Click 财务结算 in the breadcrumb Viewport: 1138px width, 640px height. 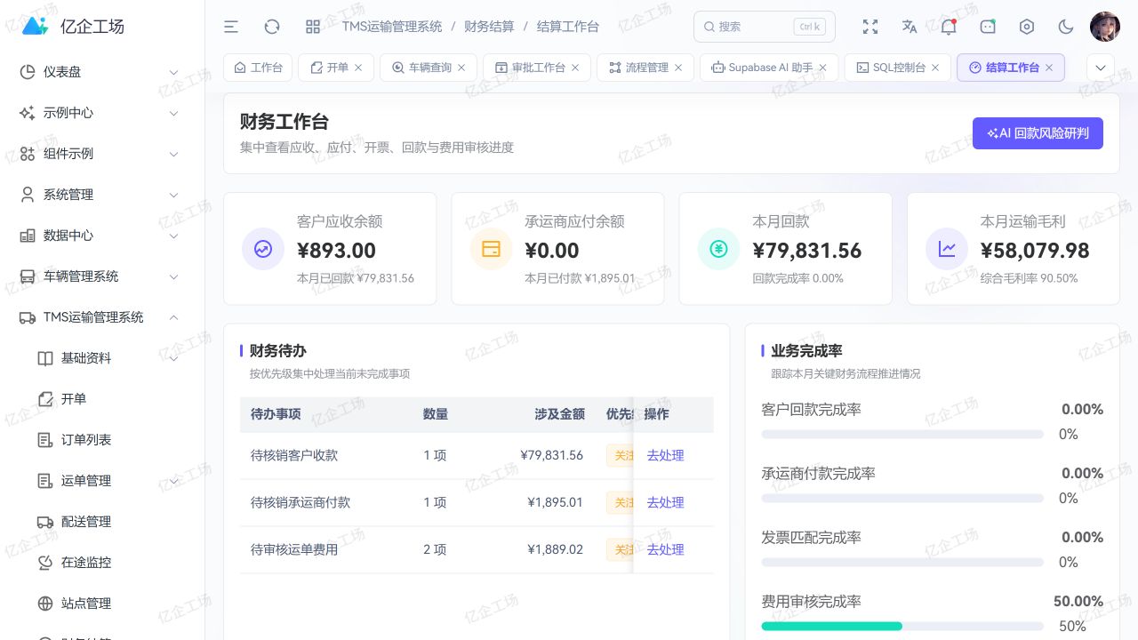[489, 27]
